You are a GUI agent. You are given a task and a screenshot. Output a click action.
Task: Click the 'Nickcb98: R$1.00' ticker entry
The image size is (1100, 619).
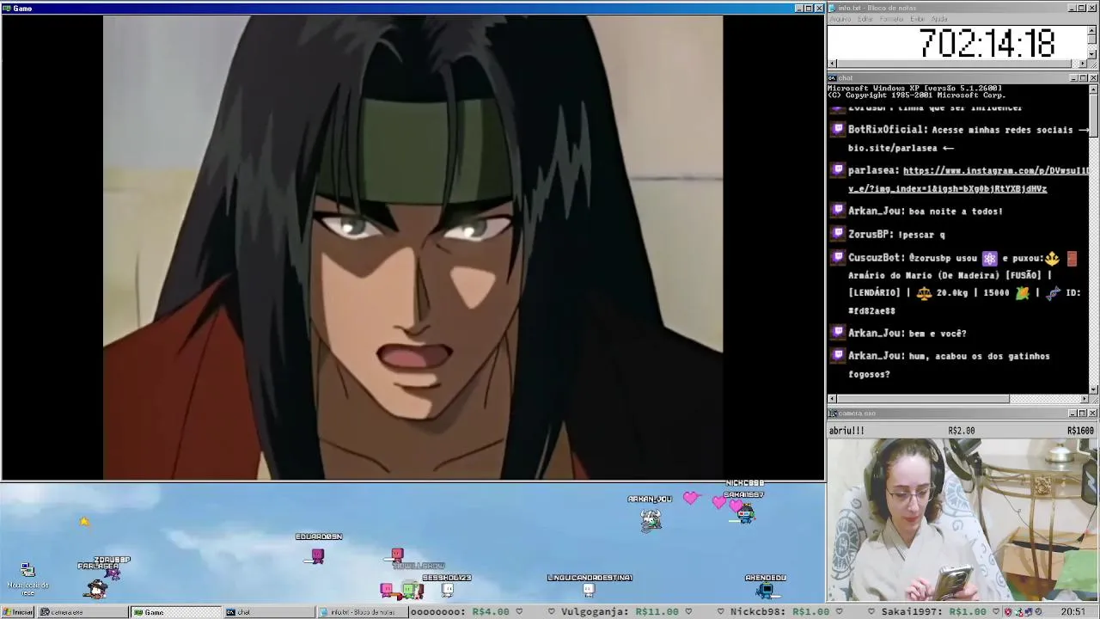pos(779,612)
